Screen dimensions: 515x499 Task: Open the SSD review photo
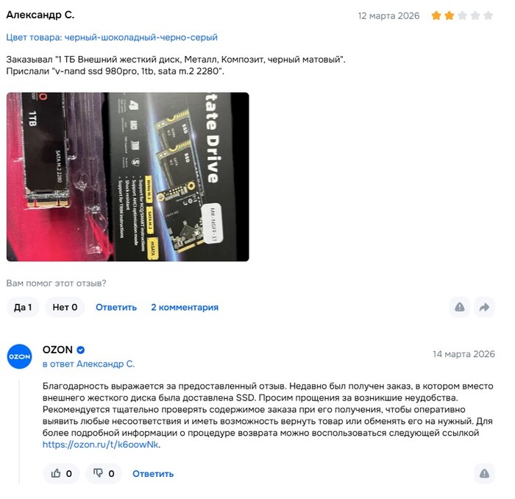(x=128, y=177)
